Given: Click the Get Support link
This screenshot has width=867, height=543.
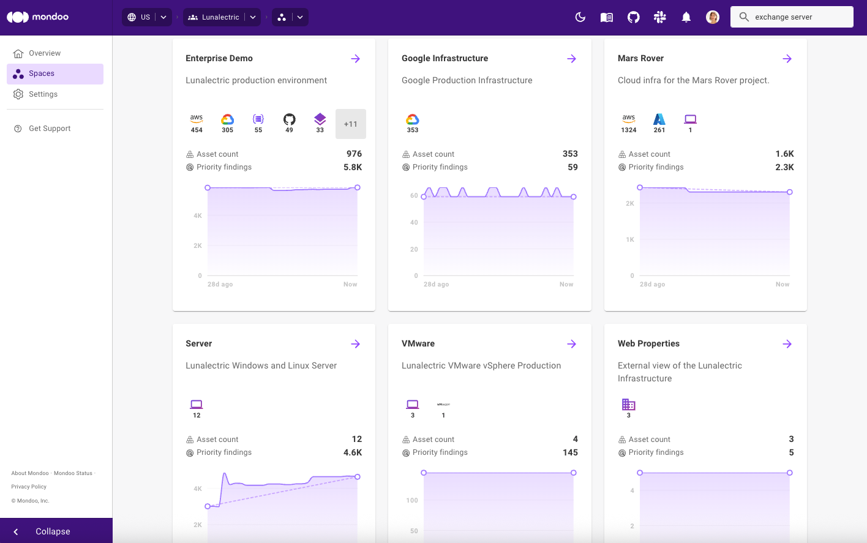Looking at the screenshot, I should pyautogui.click(x=50, y=128).
